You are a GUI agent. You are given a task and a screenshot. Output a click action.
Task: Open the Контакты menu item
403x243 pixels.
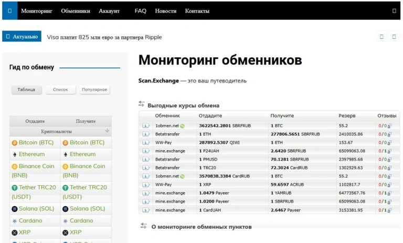coord(197,11)
